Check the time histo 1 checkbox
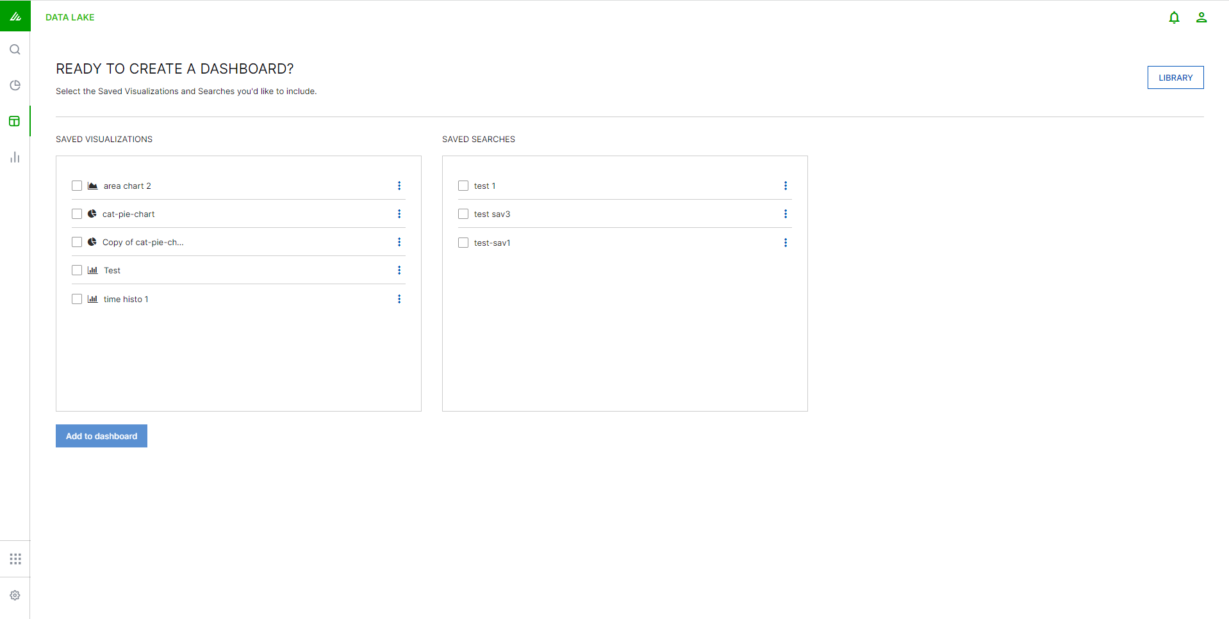 pyautogui.click(x=77, y=299)
